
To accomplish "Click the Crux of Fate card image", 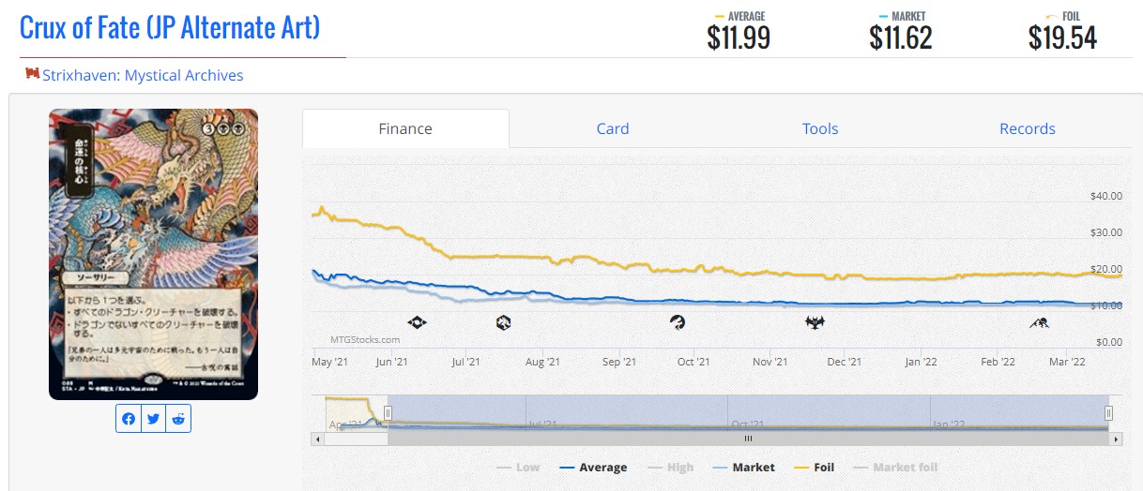I will pos(153,254).
